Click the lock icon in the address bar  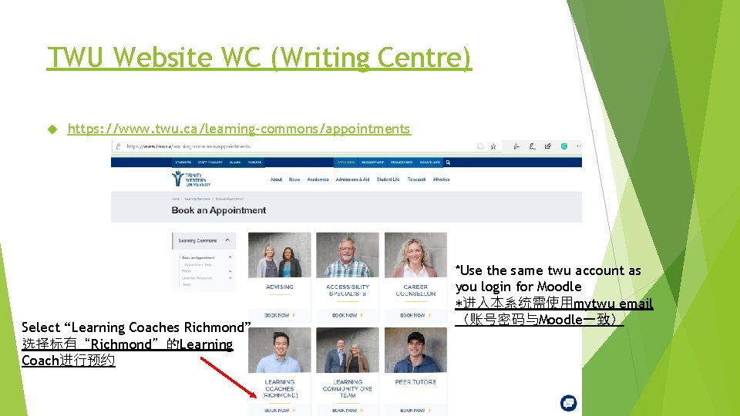point(119,146)
